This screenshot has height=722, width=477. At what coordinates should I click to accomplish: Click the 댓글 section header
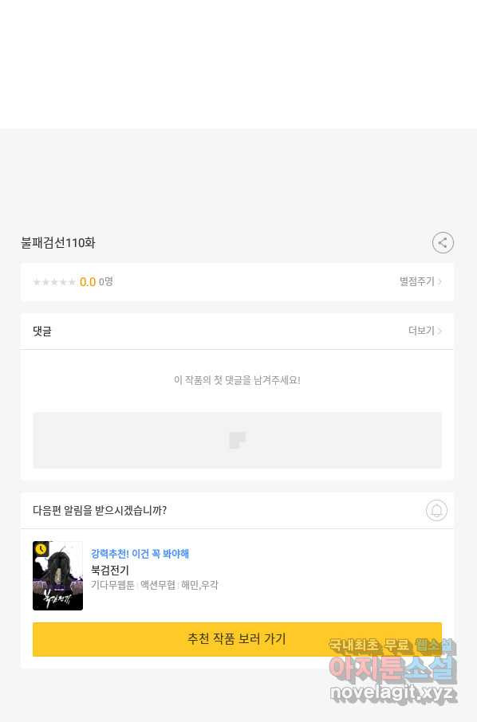click(x=42, y=331)
